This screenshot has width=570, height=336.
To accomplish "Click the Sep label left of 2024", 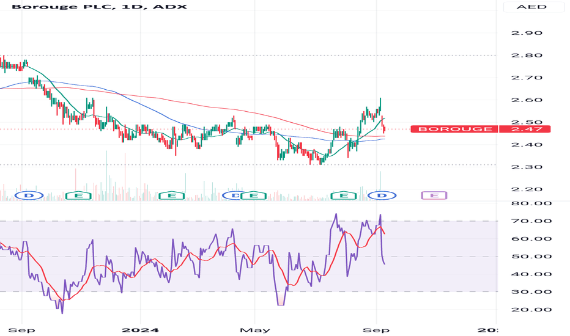I will click(22, 330).
